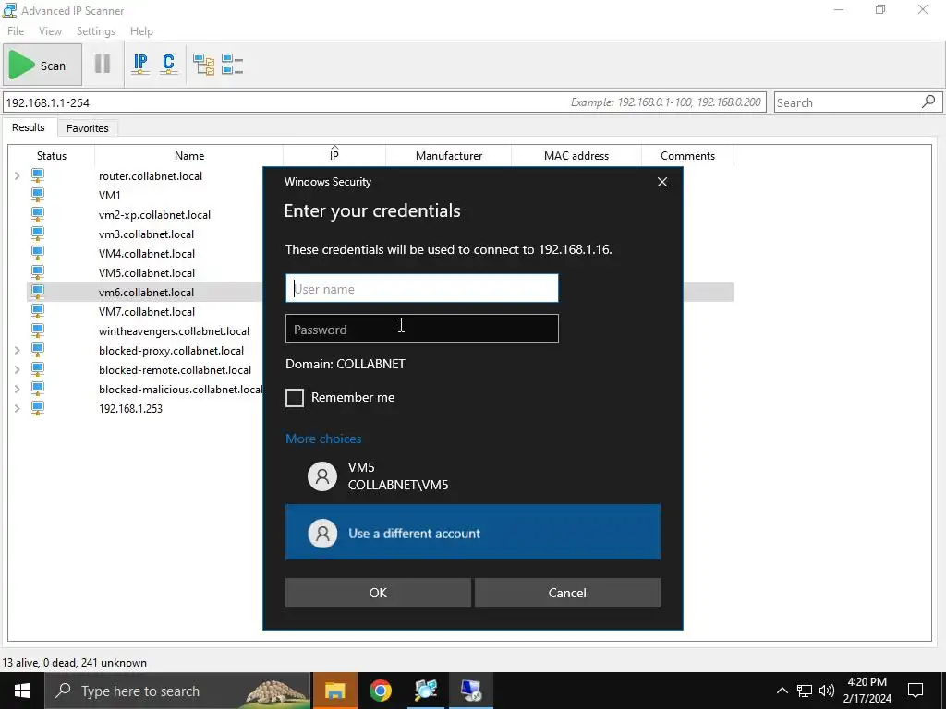Click computer icon for blocked-proxy.collabnet.local

coord(37,350)
